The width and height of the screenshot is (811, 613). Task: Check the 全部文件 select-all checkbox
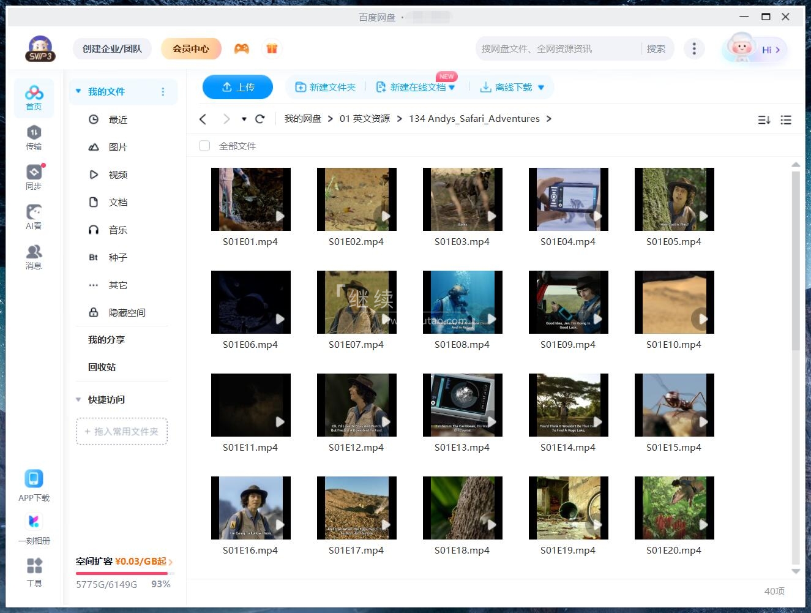click(204, 146)
